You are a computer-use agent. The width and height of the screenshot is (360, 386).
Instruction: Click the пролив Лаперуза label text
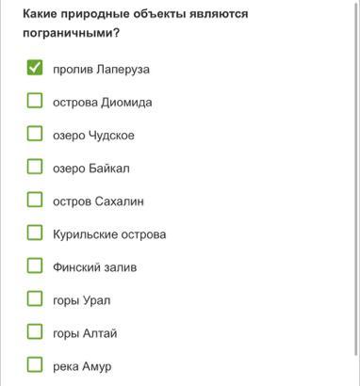[101, 70]
